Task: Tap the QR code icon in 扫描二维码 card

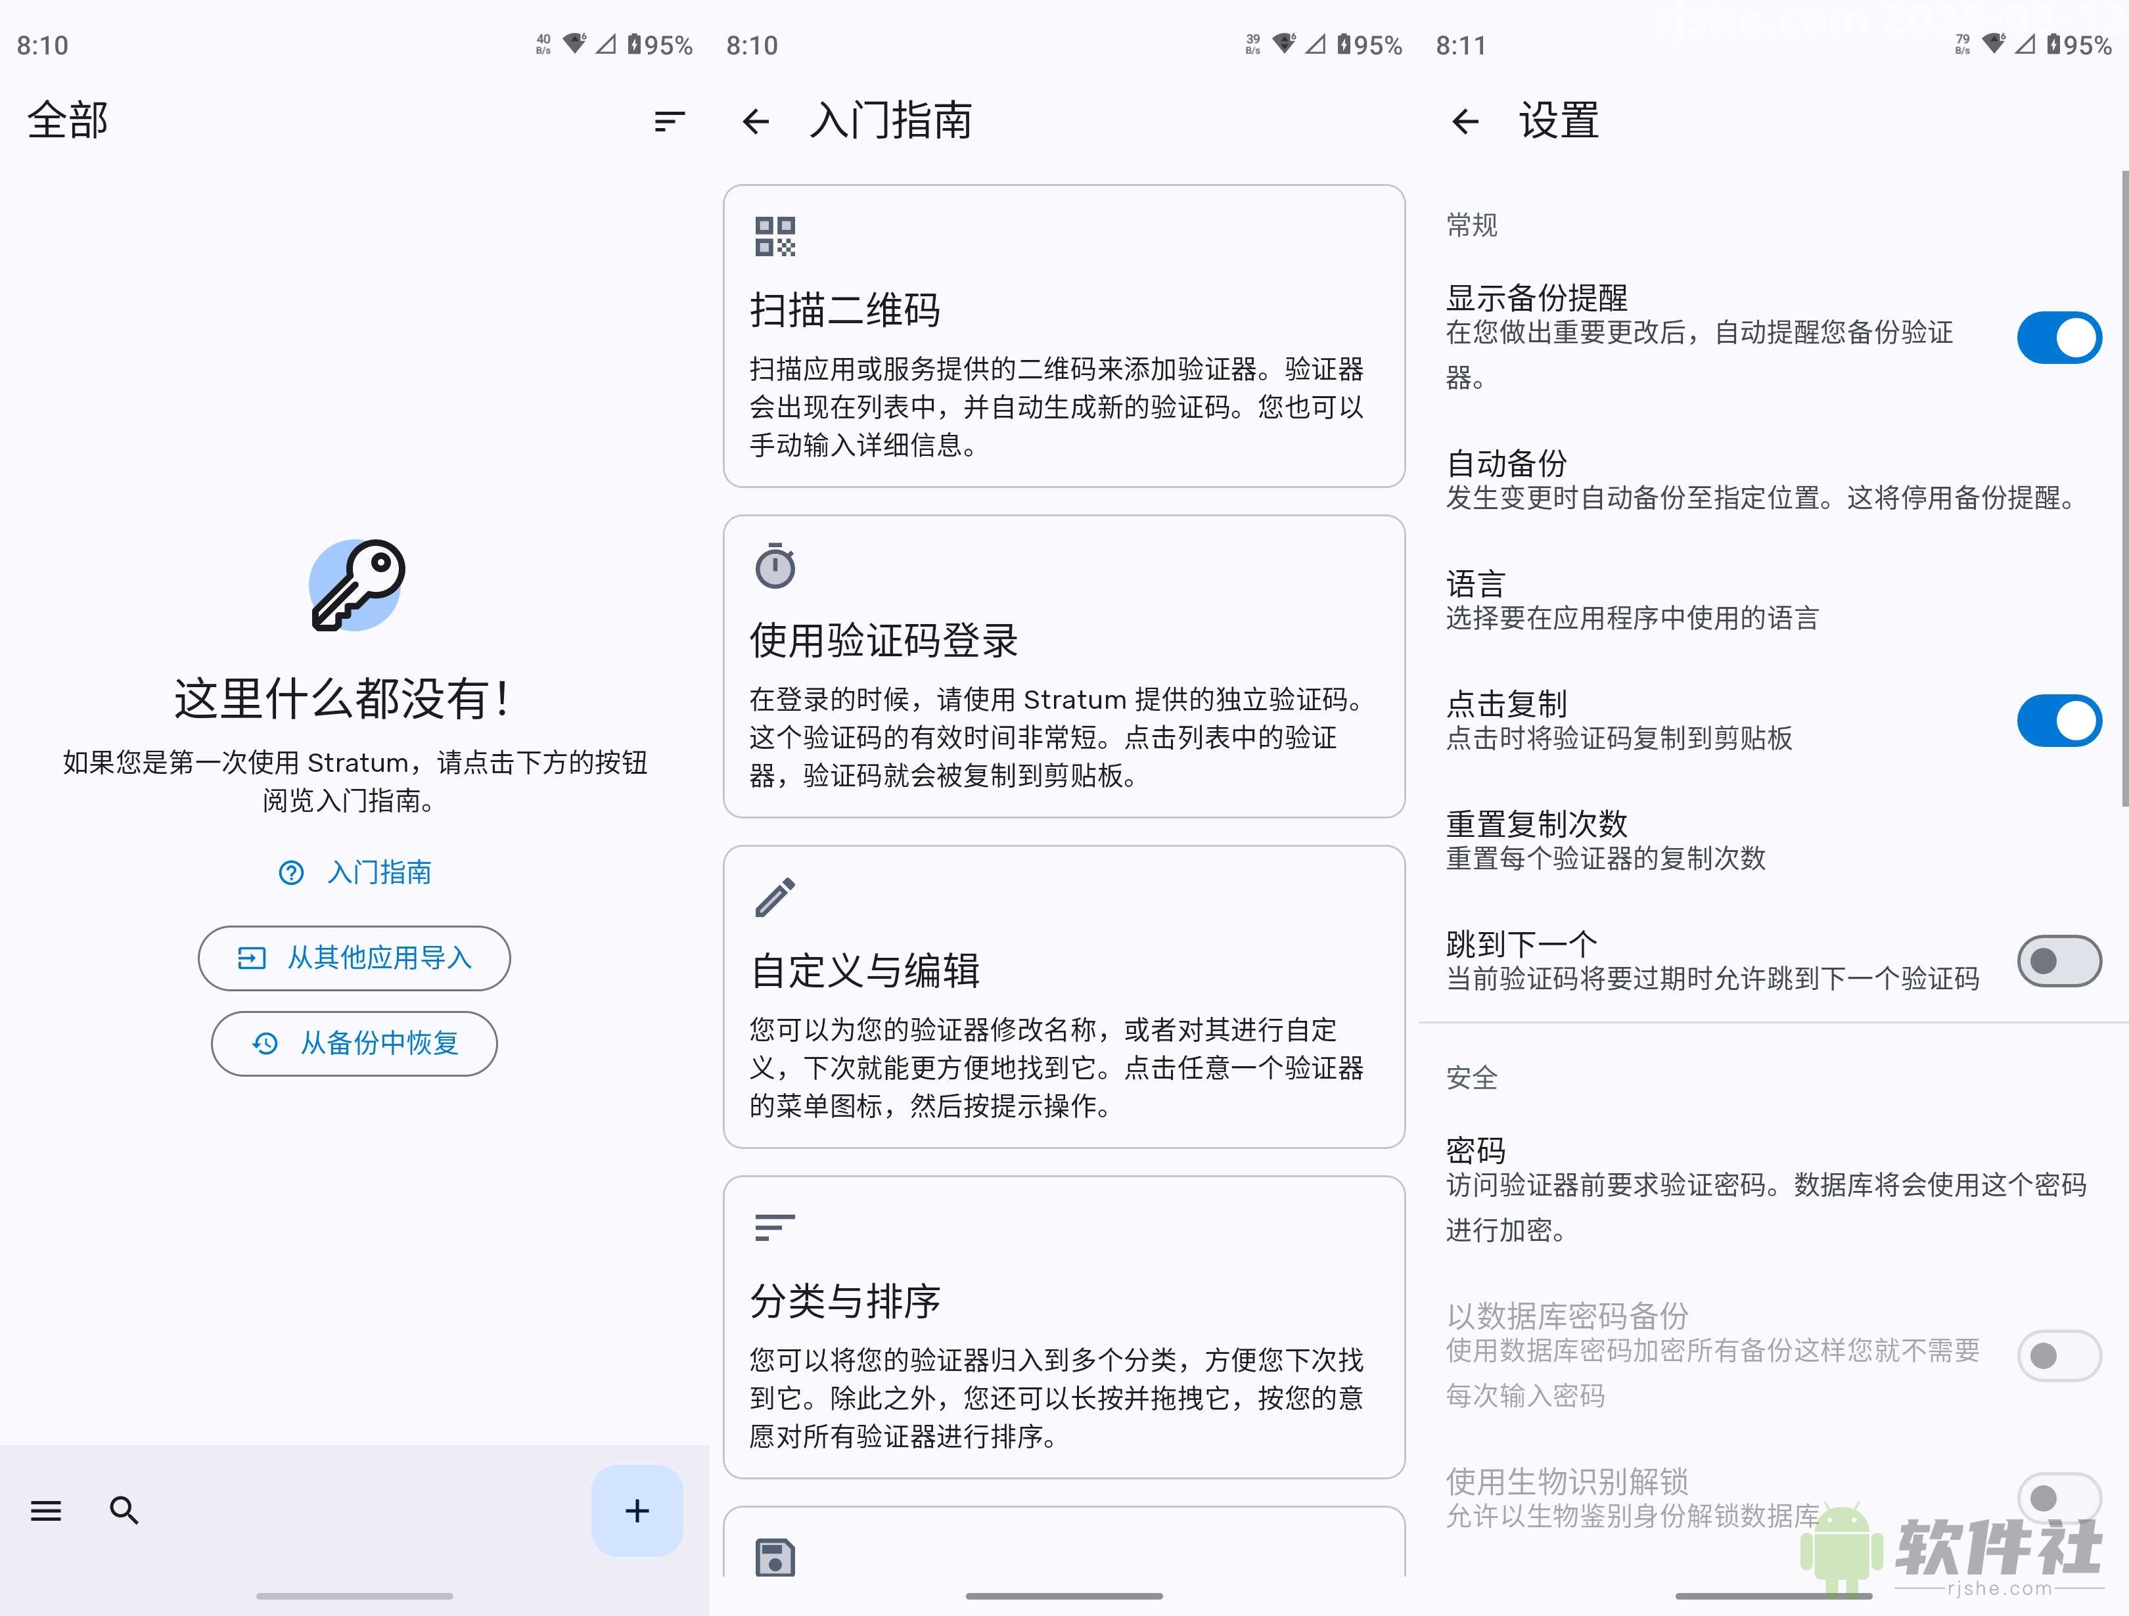Action: pos(775,236)
